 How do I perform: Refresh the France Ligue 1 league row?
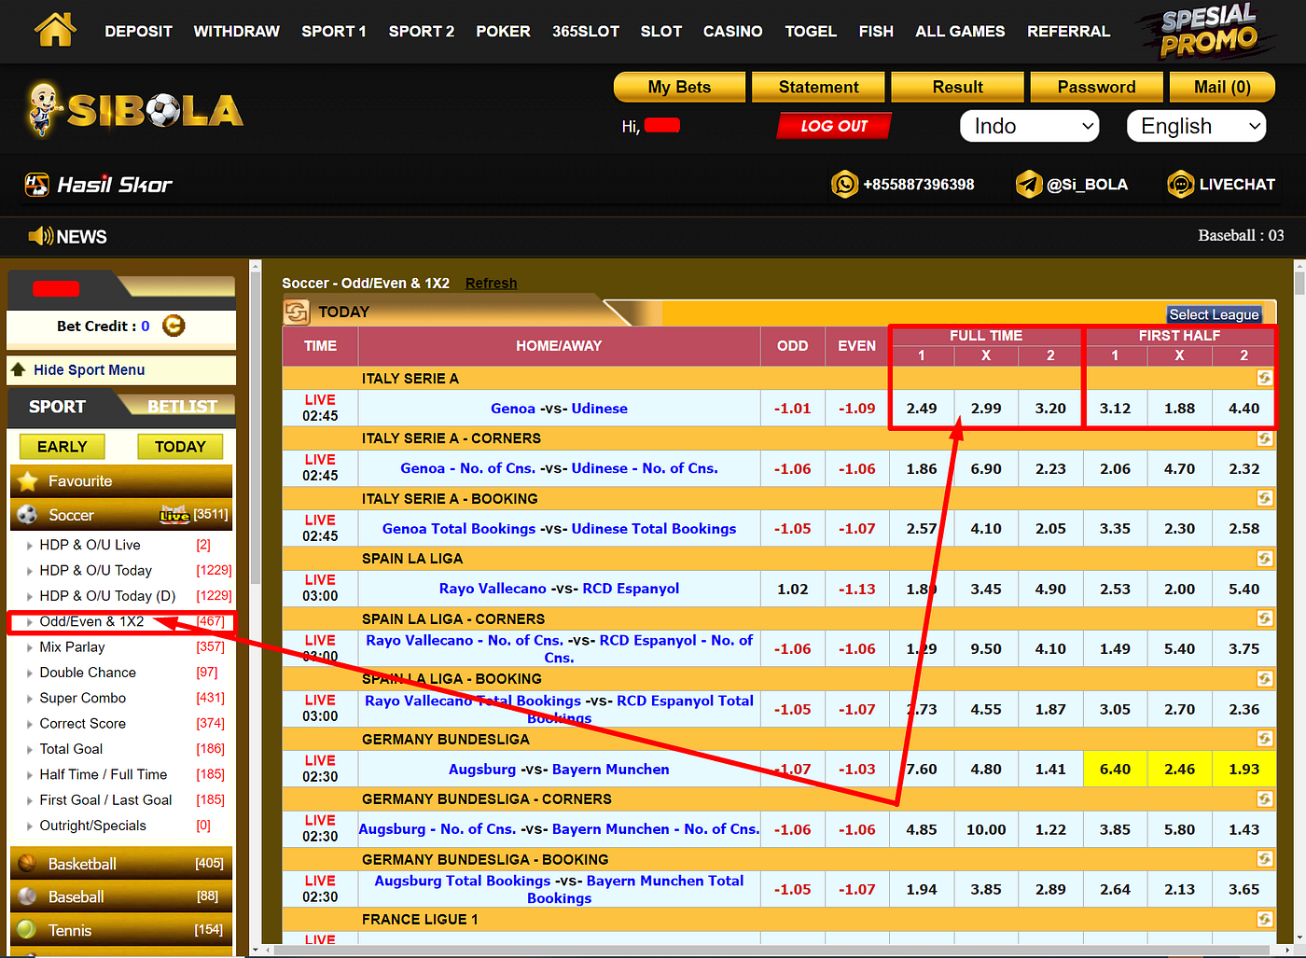[1265, 920]
